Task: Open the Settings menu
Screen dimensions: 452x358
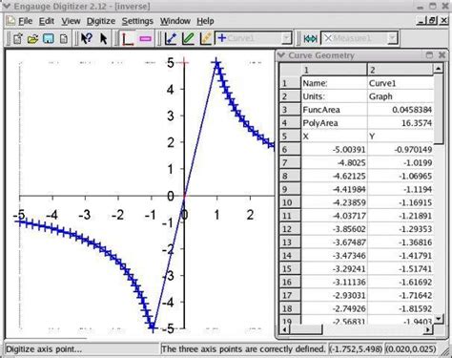Action: (x=137, y=21)
